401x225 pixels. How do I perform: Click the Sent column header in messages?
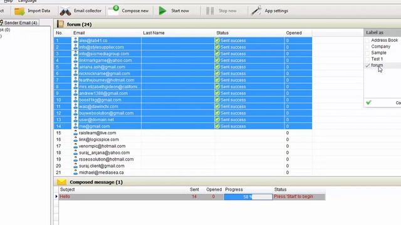pyautogui.click(x=194, y=189)
